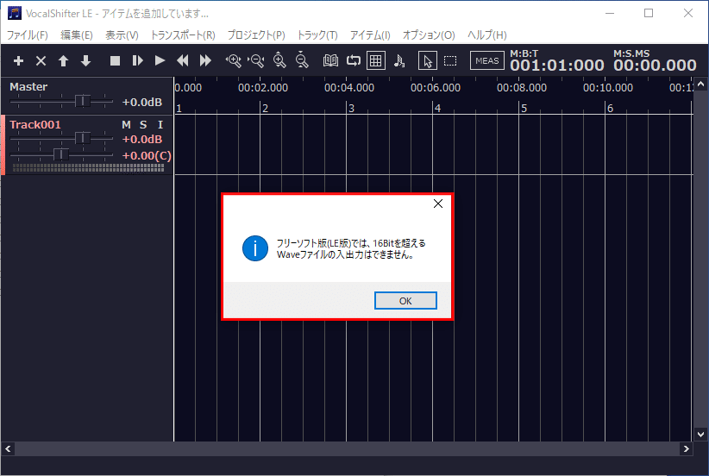Select the arrow pointer tool

point(427,60)
